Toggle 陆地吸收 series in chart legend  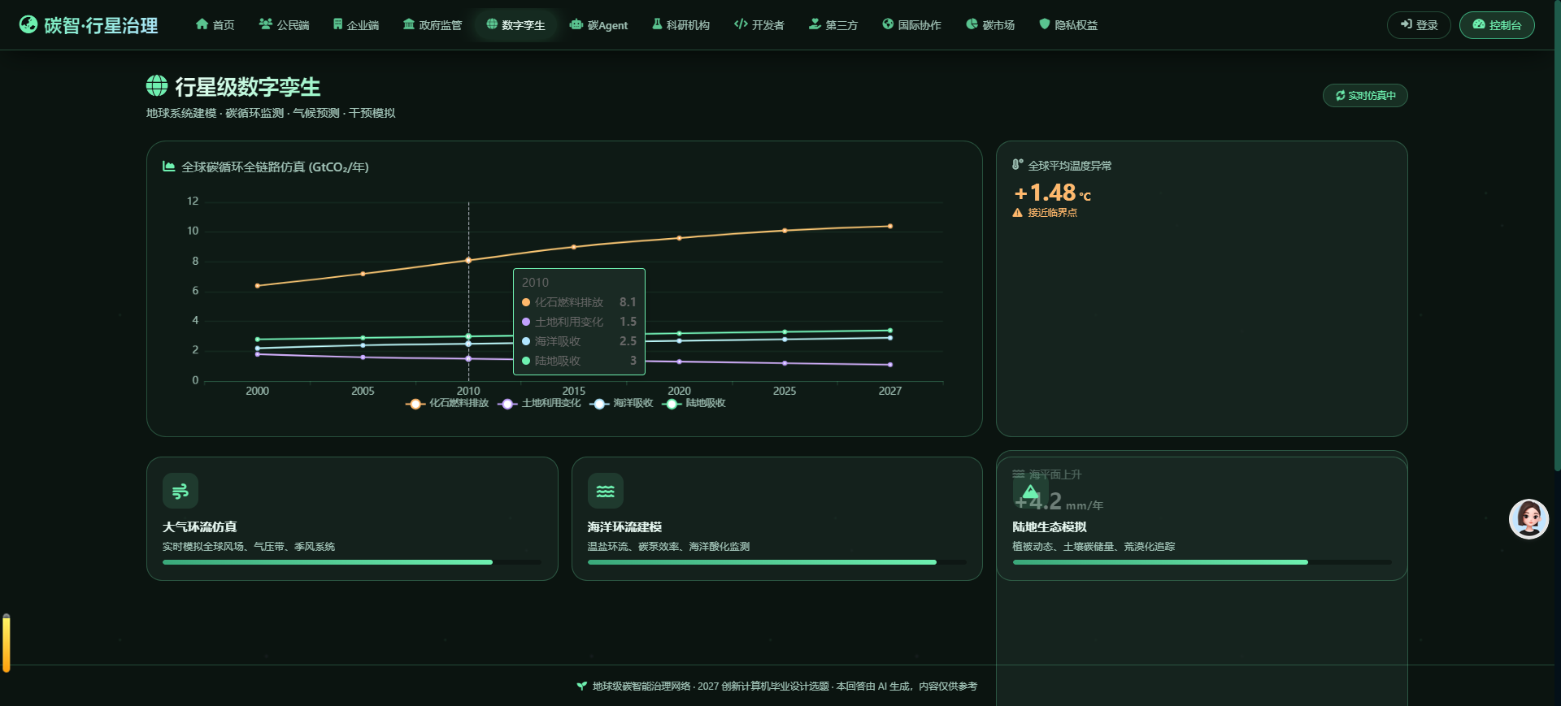[x=694, y=404]
